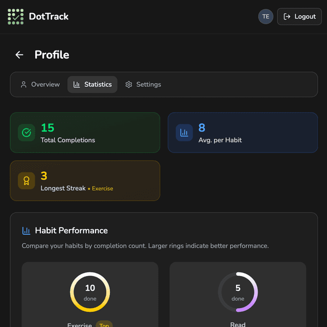Click the purple Read progress ring

(238, 292)
